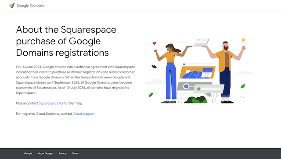
Task: Click the paragraph starting "On 15 June 2023"
Action: pyautogui.click(x=76, y=80)
